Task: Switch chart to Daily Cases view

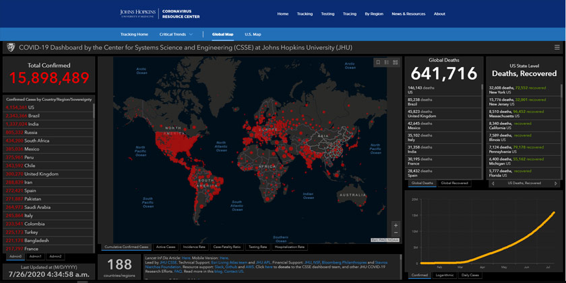Action: [469, 275]
